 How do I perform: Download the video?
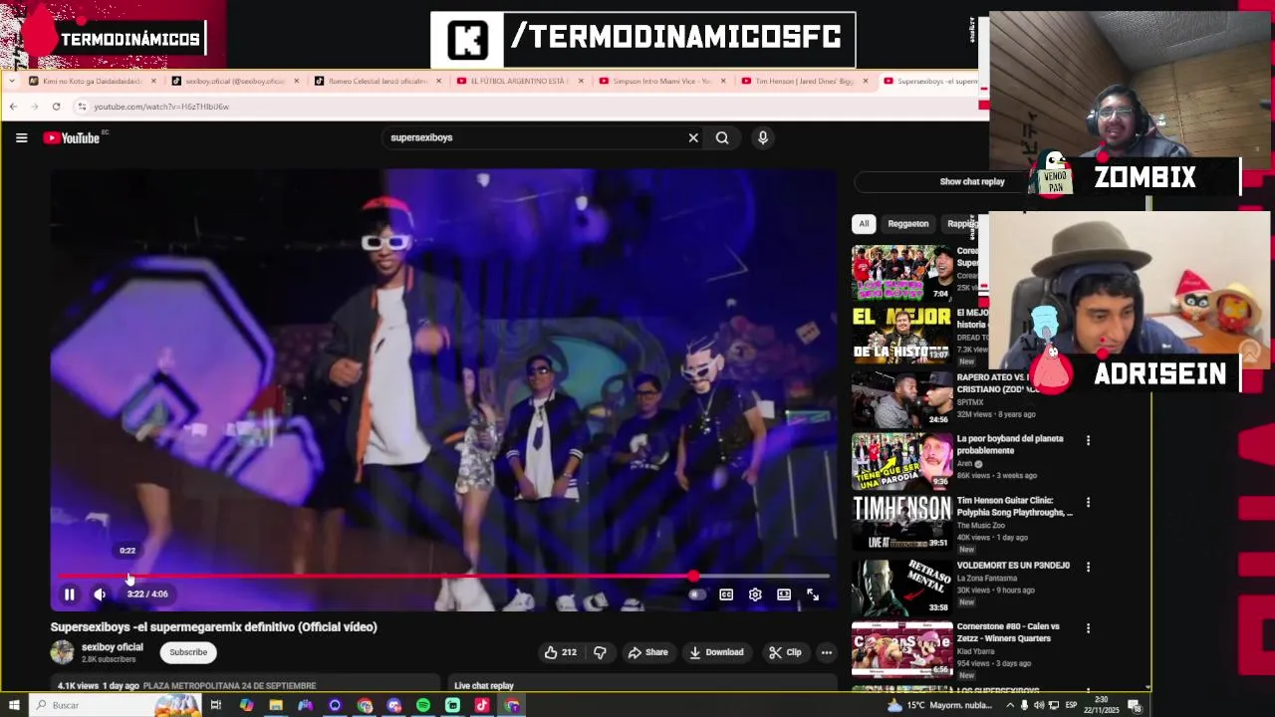tap(716, 652)
